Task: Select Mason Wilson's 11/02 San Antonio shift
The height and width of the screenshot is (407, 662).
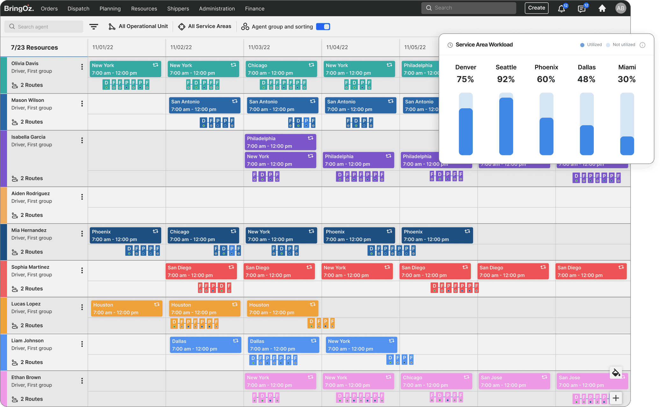Action: (205, 105)
